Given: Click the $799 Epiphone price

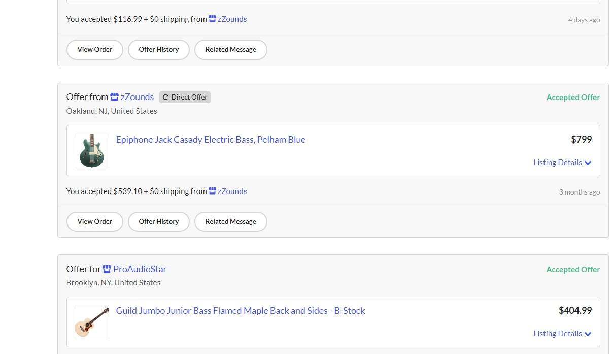Looking at the screenshot, I should pyautogui.click(x=582, y=139).
